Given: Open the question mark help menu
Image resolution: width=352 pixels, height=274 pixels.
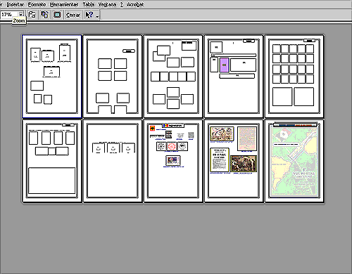Looking at the screenshot, I should [122, 4].
